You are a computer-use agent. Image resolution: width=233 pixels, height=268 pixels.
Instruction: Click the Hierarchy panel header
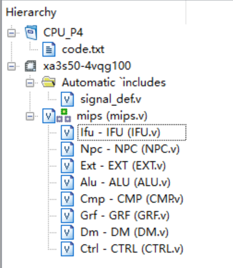point(31,12)
